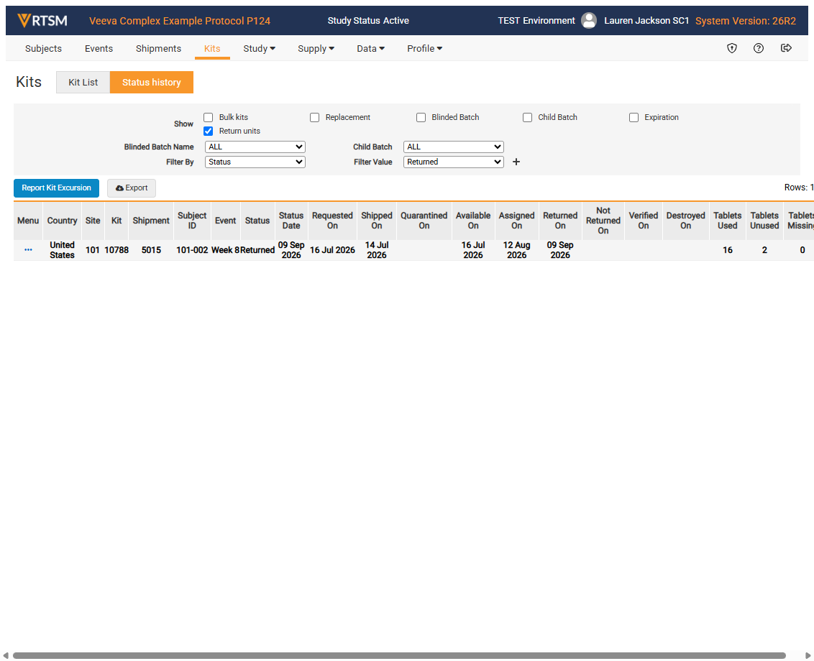Open row menu for kit 10788
The image size is (814, 661).
(x=28, y=249)
